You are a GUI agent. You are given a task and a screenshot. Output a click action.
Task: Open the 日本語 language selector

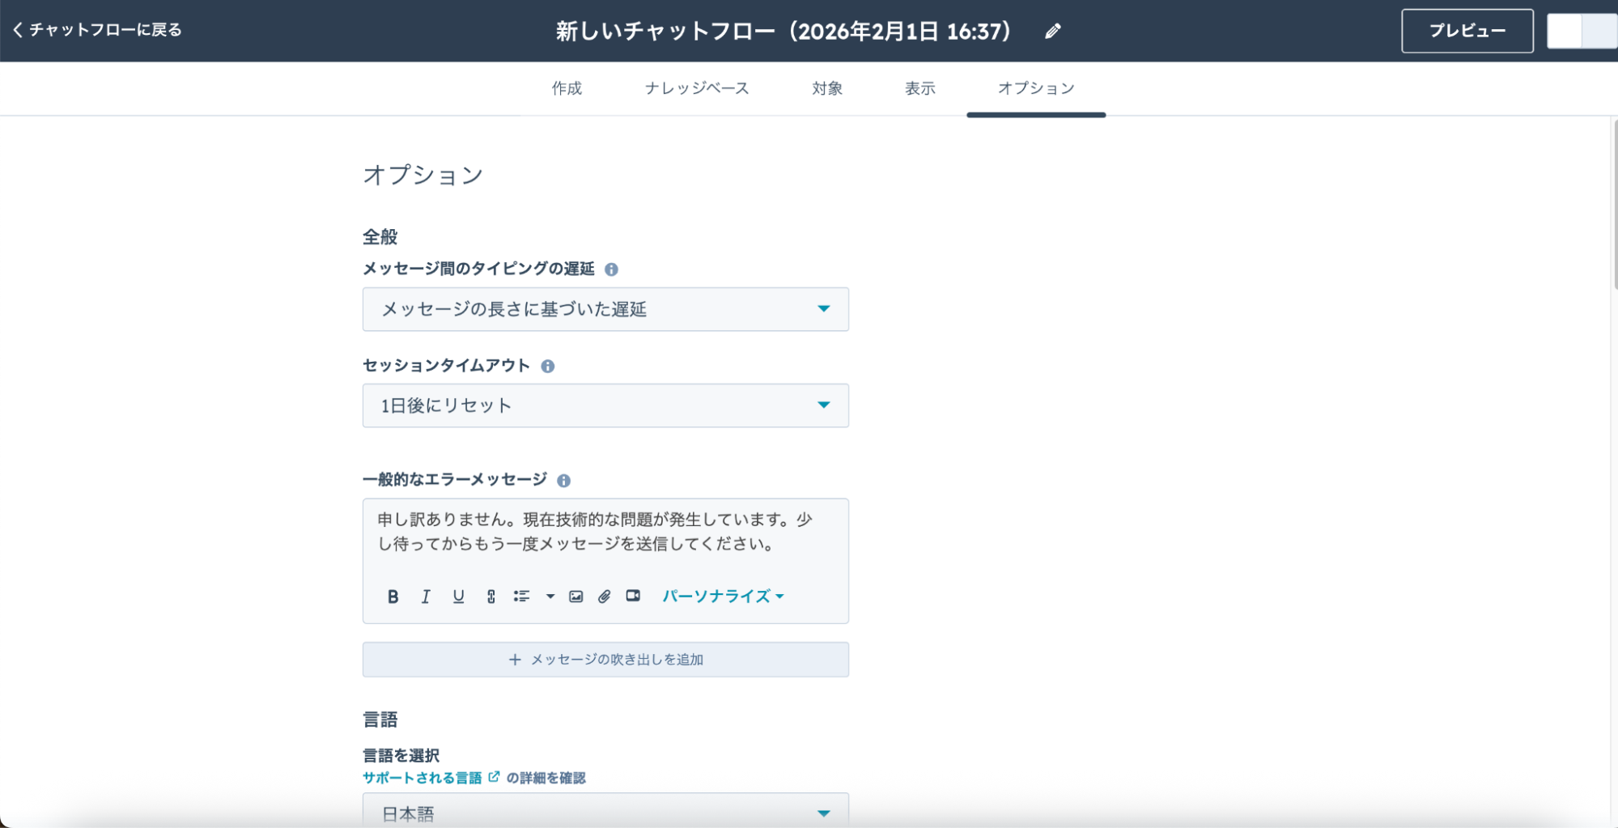pos(605,812)
